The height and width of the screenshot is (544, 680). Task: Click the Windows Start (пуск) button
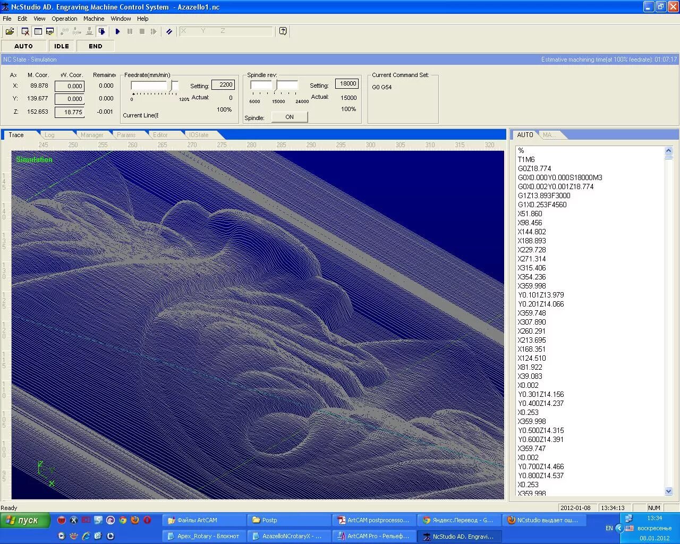(25, 520)
